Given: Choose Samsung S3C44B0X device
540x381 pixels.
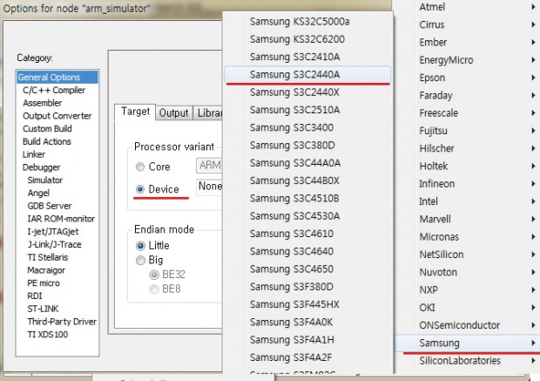Looking at the screenshot, I should coord(307,180).
